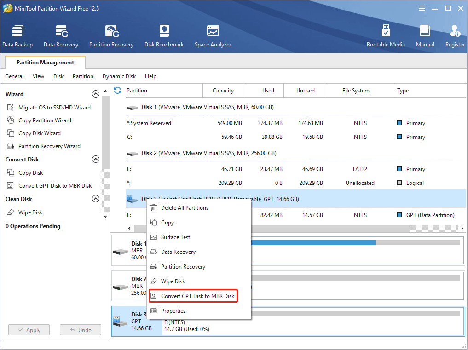Select the Disk 2 drive icon in the disk map
The width and height of the screenshot is (468, 350).
click(x=121, y=287)
